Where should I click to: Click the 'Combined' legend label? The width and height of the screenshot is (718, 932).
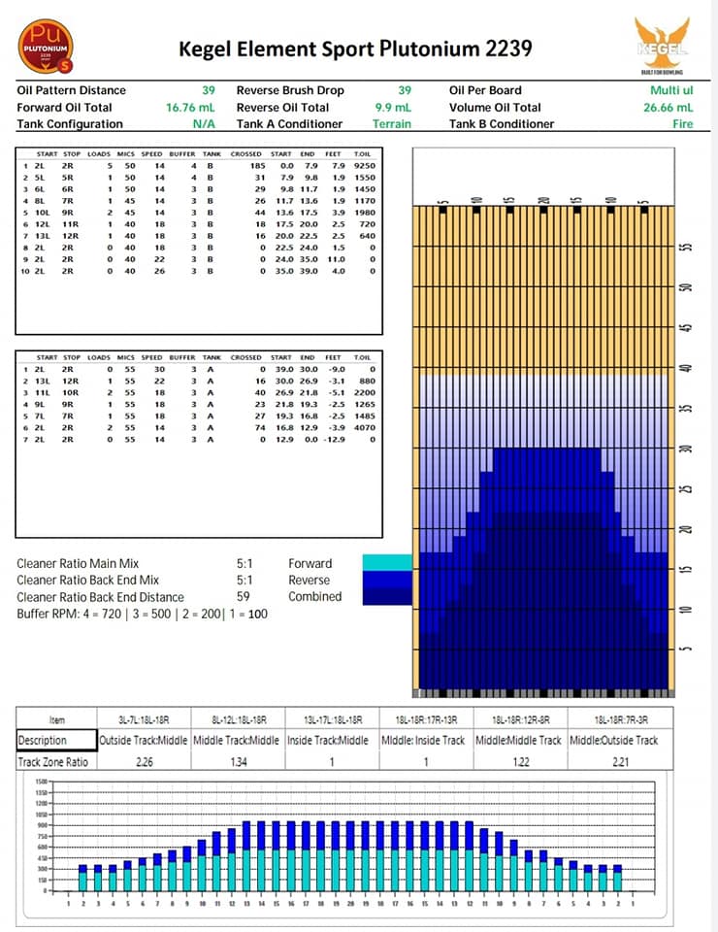pos(314,597)
